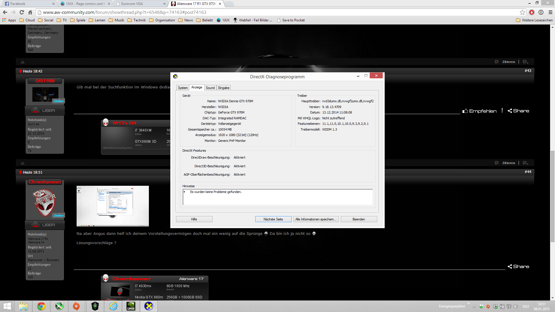This screenshot has width=555, height=312.
Task: Expand the Cloud bookmarks folder
Action: point(27,20)
